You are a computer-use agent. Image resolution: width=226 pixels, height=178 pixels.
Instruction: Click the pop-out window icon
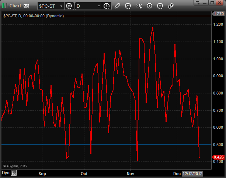coord(197,3)
